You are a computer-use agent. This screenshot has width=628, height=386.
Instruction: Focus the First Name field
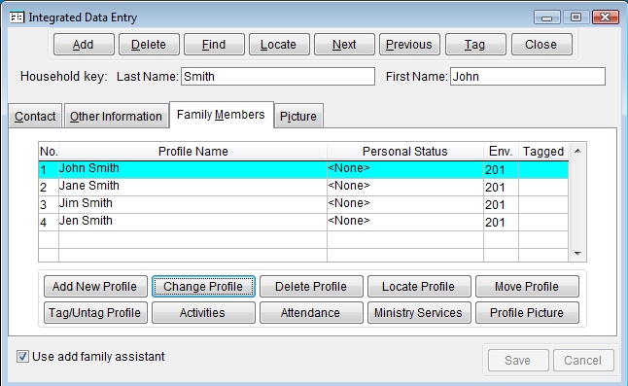tap(528, 77)
